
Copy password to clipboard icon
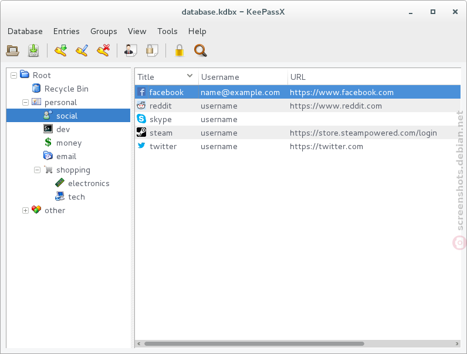(152, 50)
